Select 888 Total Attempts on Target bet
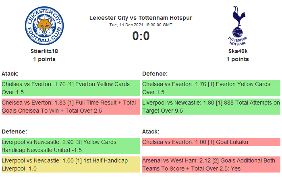This screenshot has width=282, height=185. pos(211,107)
